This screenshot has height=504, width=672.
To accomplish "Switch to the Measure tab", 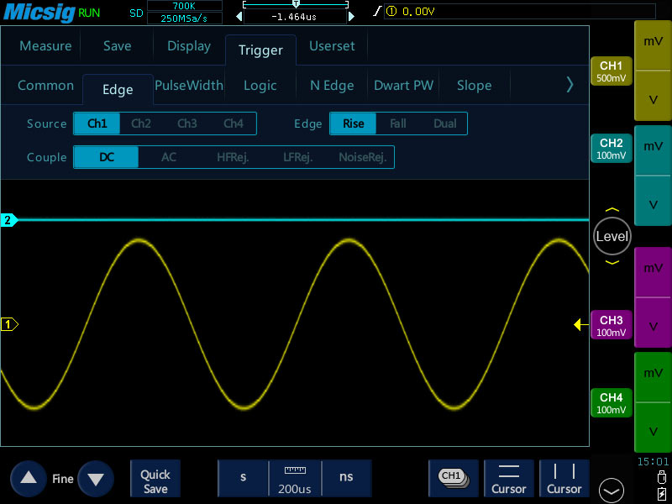I will point(45,46).
